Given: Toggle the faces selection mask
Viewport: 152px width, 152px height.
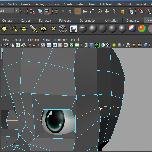Looking at the screenshot, I should tap(85, 12).
